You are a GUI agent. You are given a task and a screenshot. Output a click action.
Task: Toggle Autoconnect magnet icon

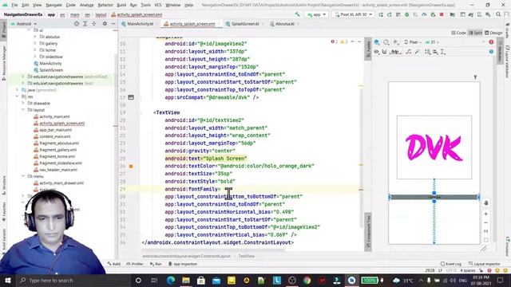385,52
